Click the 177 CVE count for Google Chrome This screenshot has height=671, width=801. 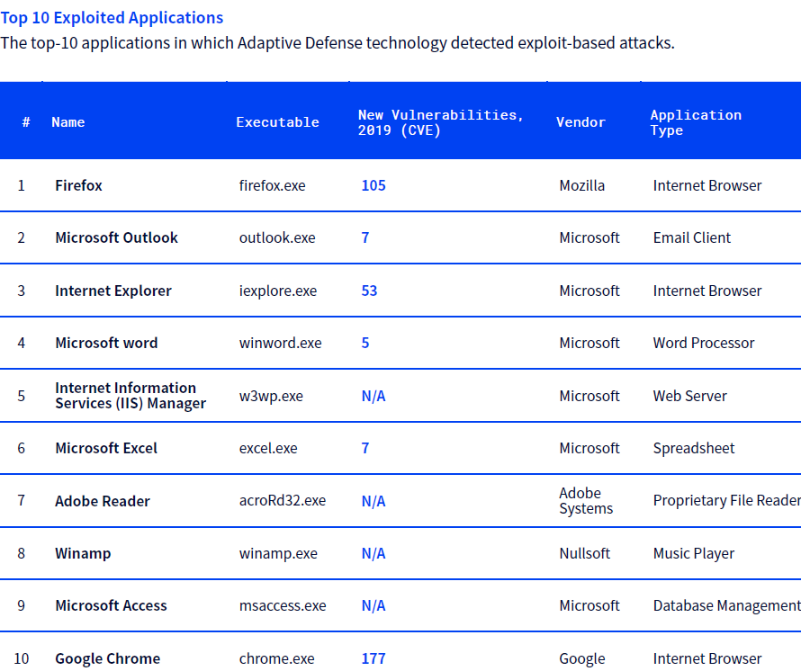(x=373, y=658)
